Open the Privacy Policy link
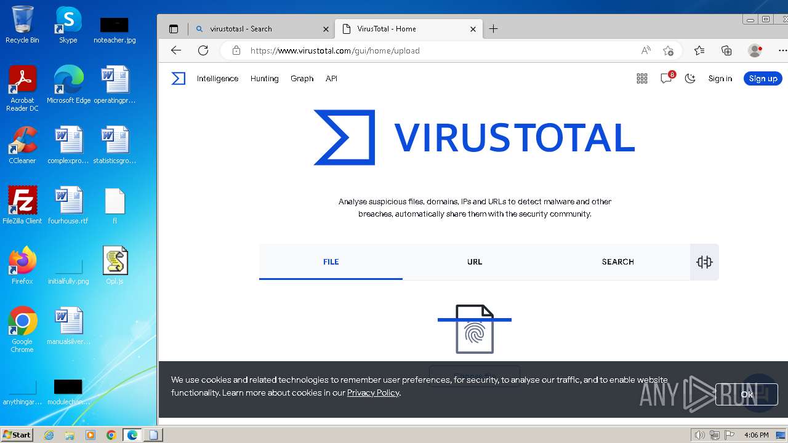The height and width of the screenshot is (443, 788). point(373,393)
